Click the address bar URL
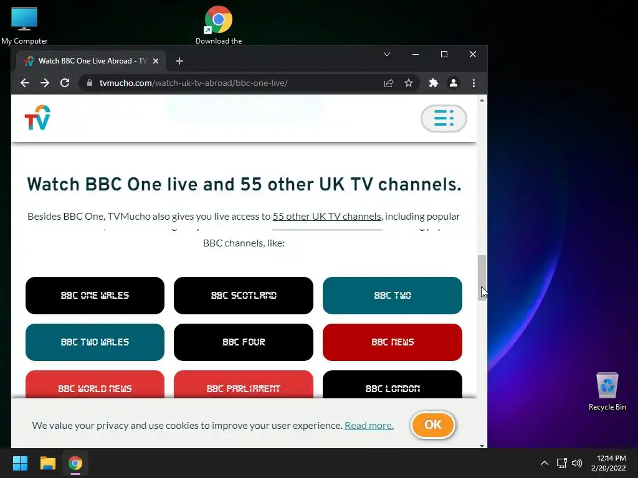The image size is (638, 478). (194, 83)
